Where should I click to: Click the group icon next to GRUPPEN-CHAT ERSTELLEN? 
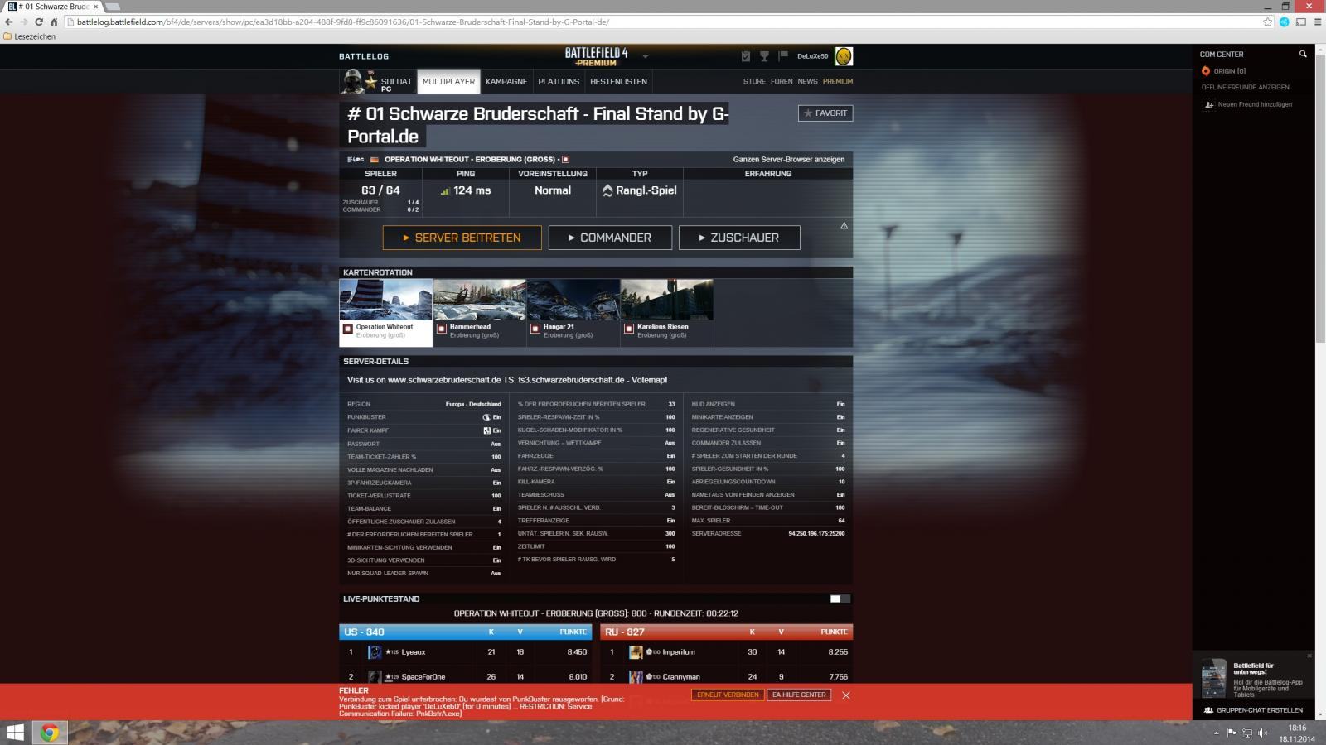[x=1208, y=710]
